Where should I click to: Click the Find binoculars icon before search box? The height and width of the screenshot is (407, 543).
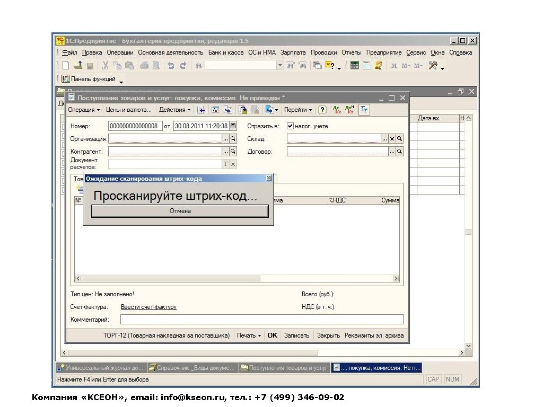click(198, 65)
